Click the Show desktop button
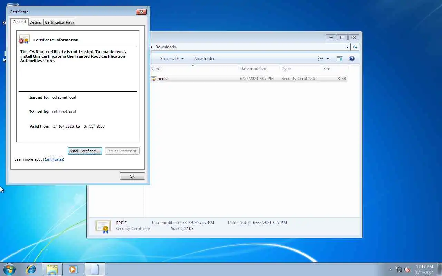The width and height of the screenshot is (442, 276). [x=440, y=269]
